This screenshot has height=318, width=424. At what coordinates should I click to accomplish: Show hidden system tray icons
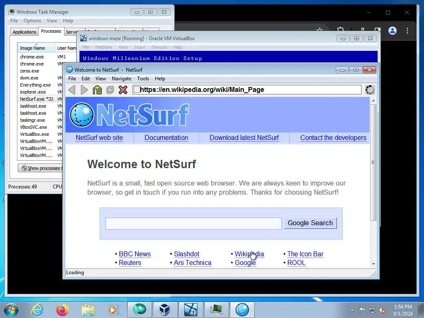coord(352,310)
